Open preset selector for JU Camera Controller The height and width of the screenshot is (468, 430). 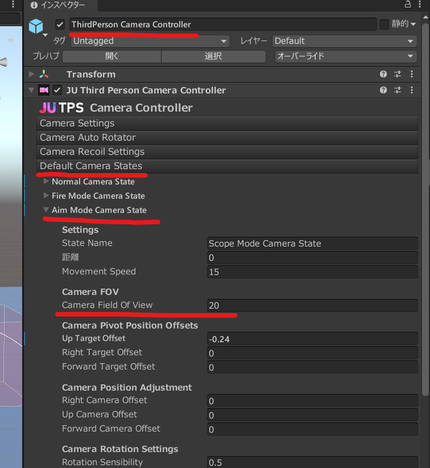click(x=397, y=91)
